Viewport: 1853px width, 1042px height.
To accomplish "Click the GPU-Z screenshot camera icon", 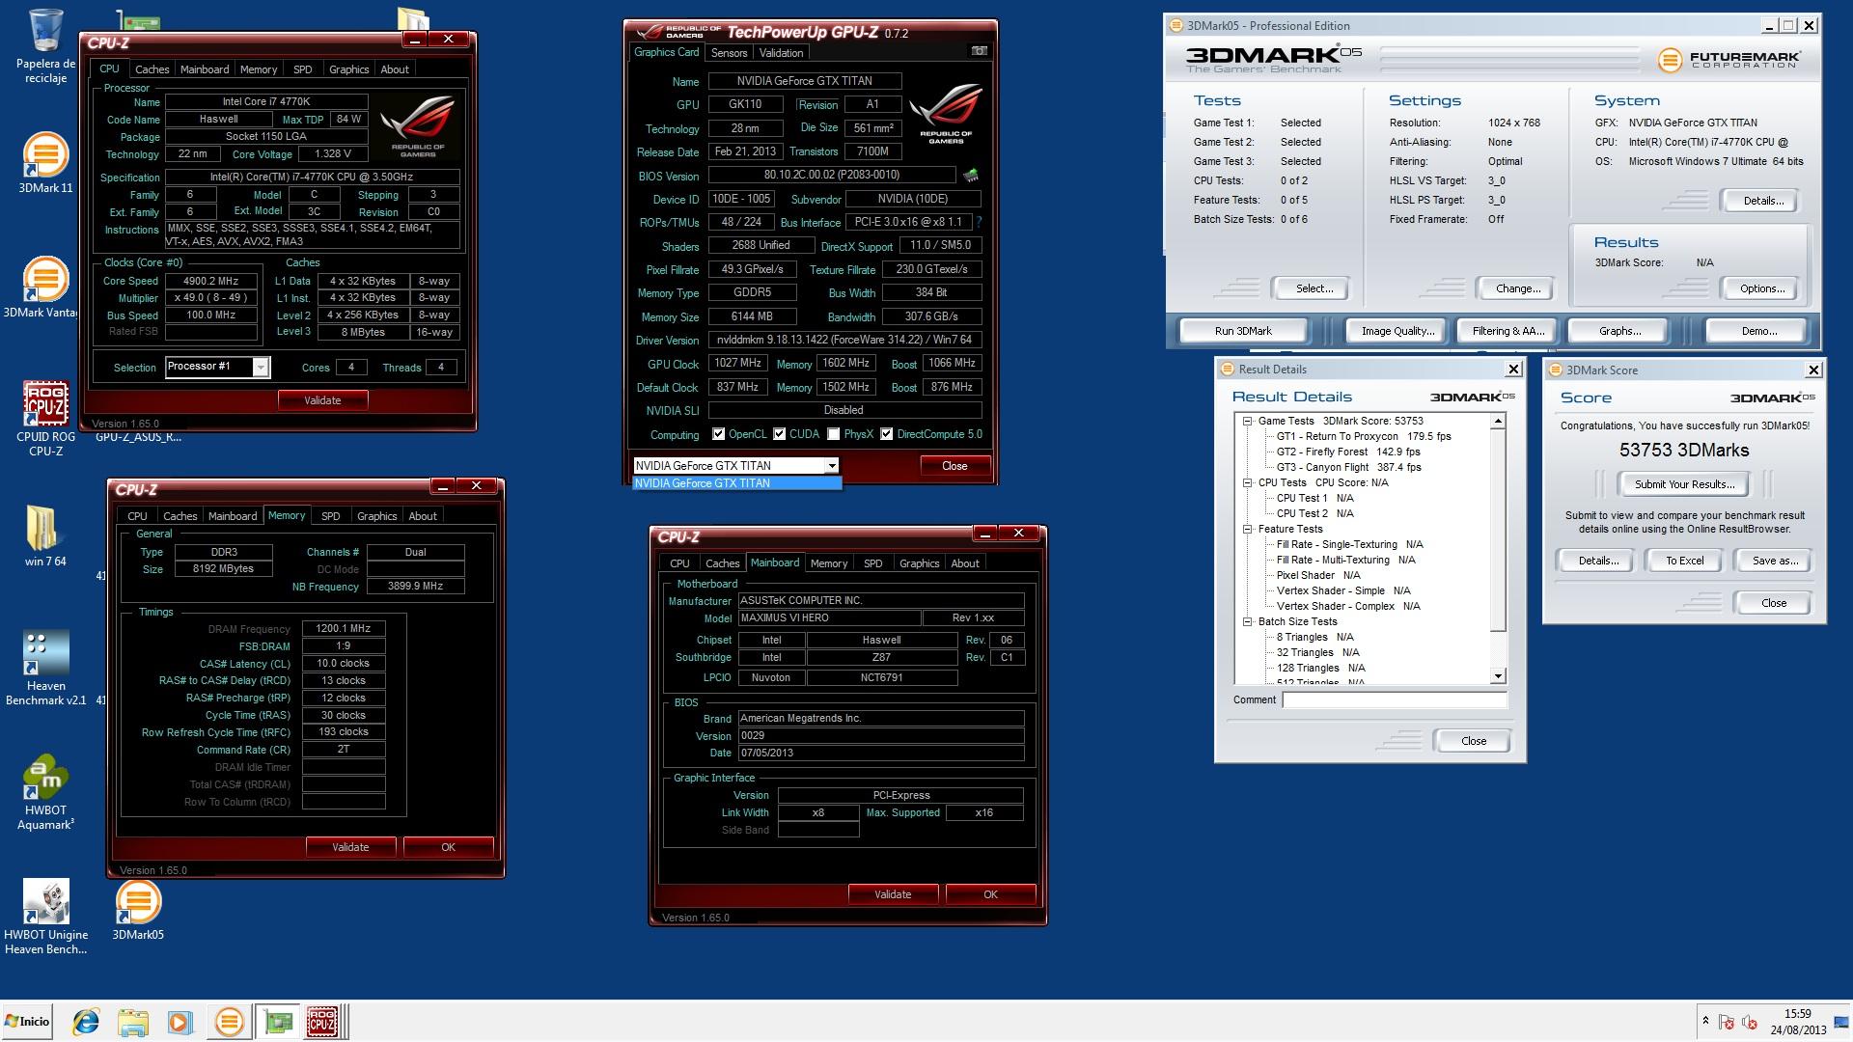I will pos(979,51).
